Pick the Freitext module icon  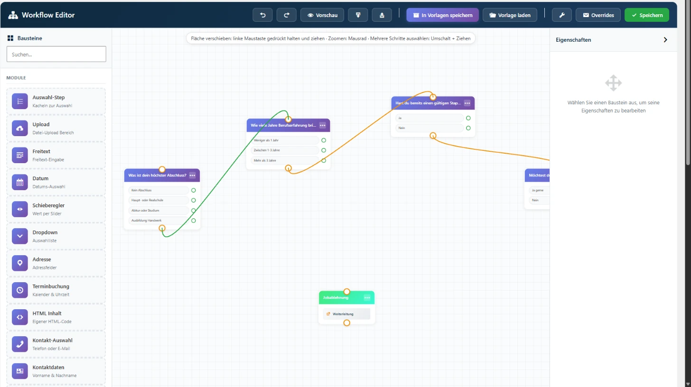tap(20, 155)
